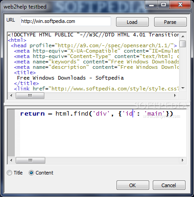Click the opening <title> tag line
Image resolution: width=194 pixels, height=197 pixels.
(x=25, y=72)
